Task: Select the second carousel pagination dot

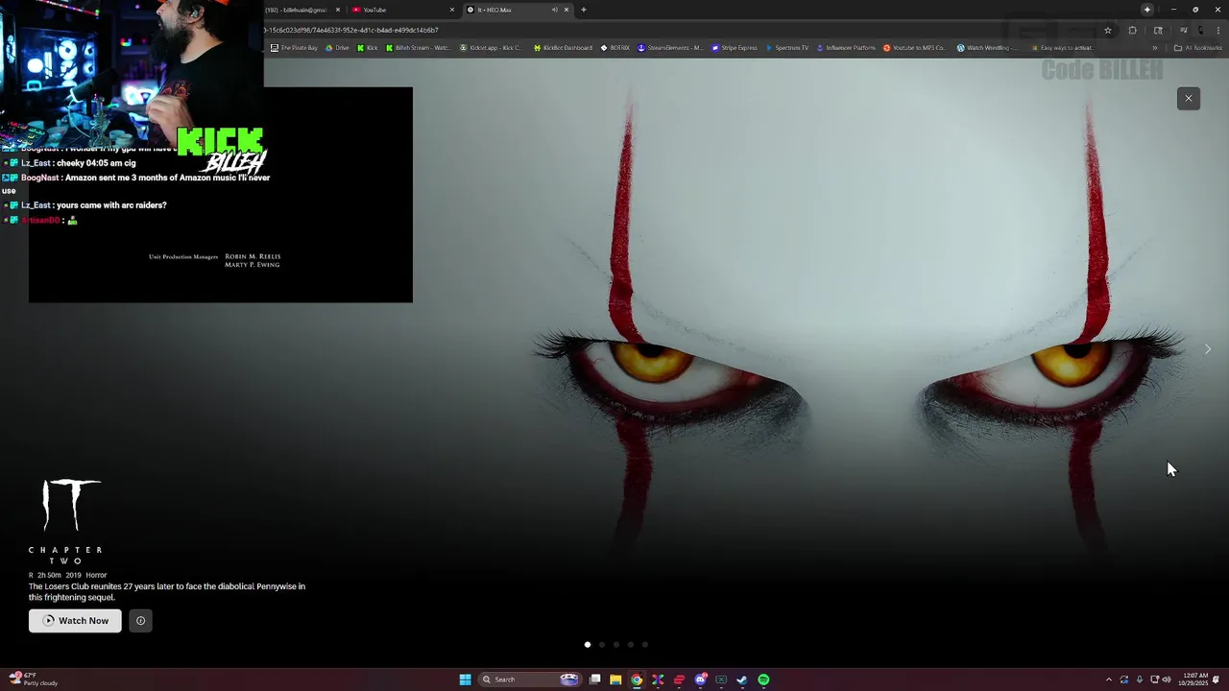Action: (x=602, y=645)
